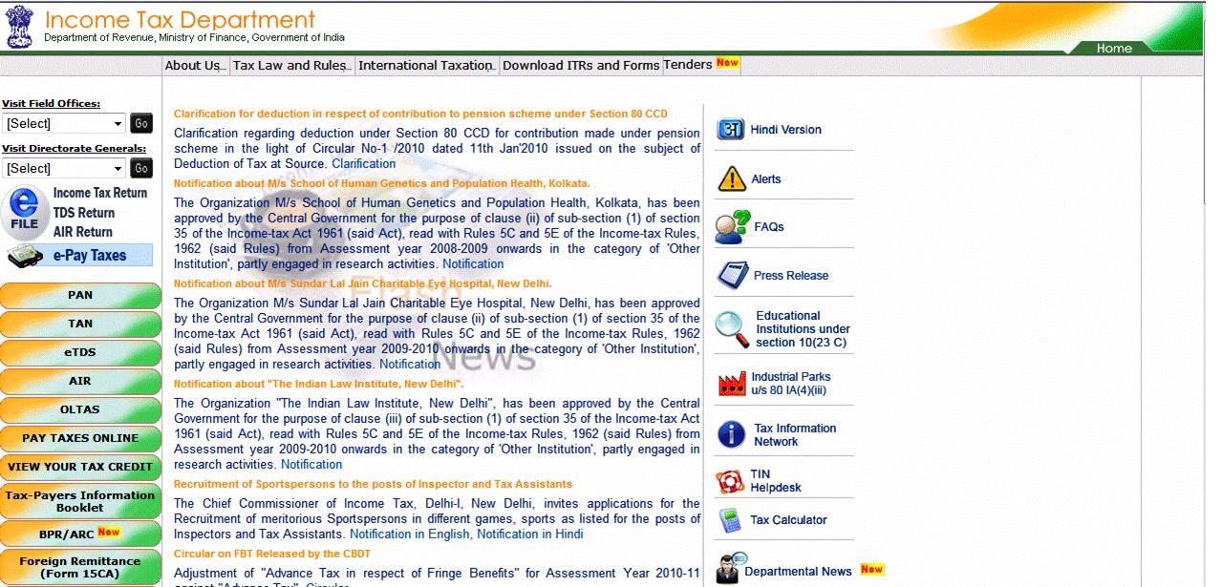Screen dimensions: 1222x587
Task: Click the PAN button
Action: coord(80,295)
